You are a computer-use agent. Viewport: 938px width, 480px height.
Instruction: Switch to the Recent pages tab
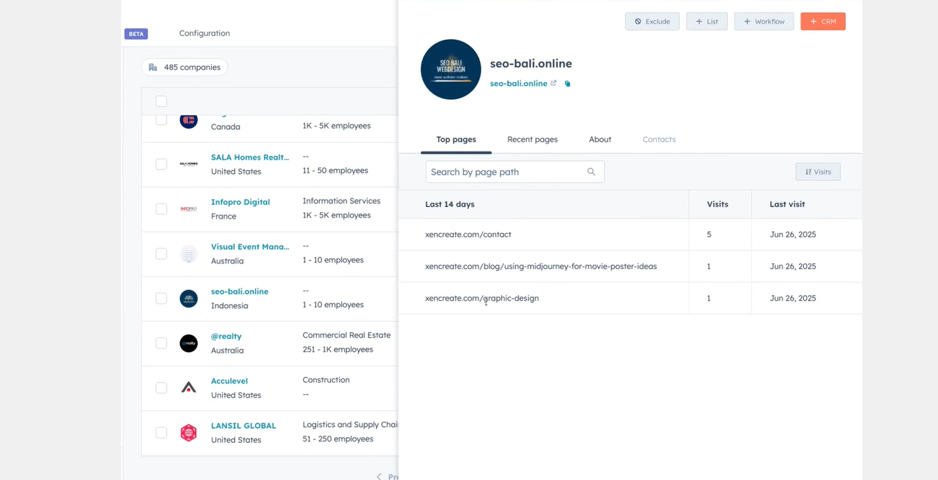pyautogui.click(x=532, y=139)
